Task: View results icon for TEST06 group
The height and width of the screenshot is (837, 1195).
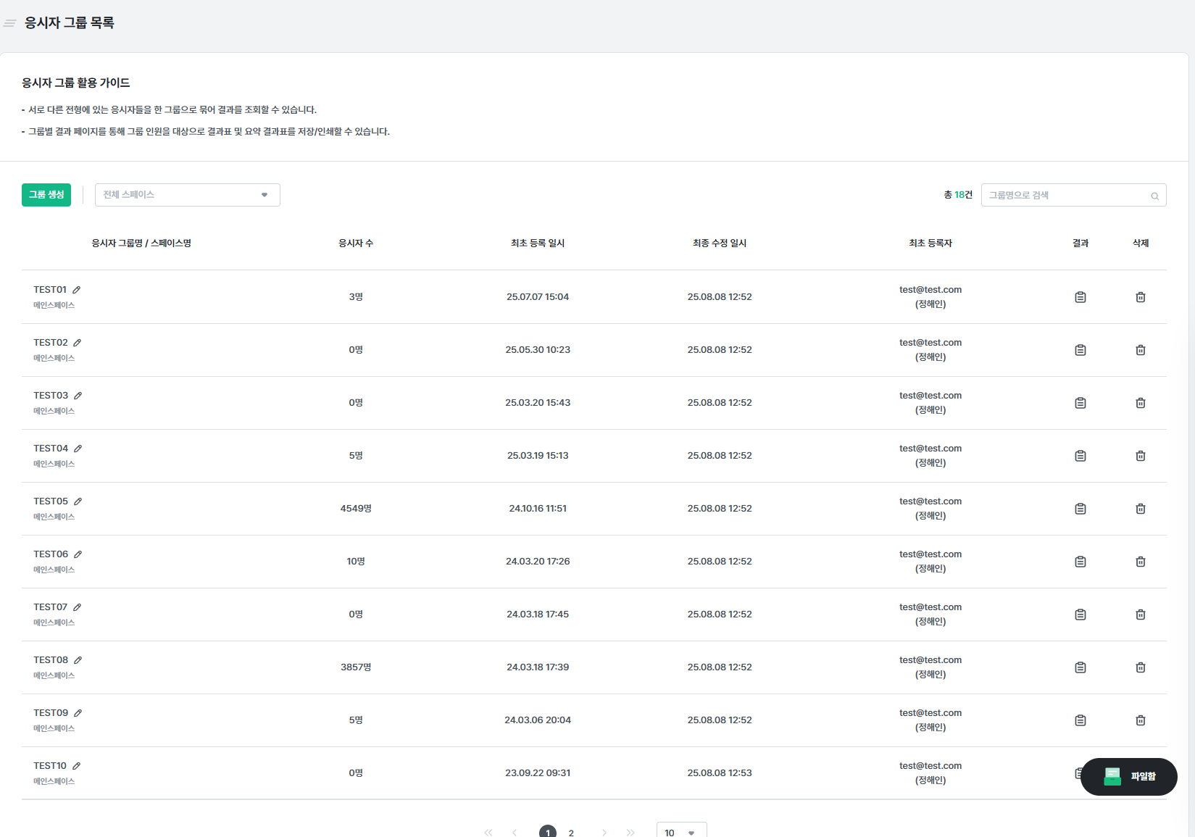Action: [x=1080, y=562]
